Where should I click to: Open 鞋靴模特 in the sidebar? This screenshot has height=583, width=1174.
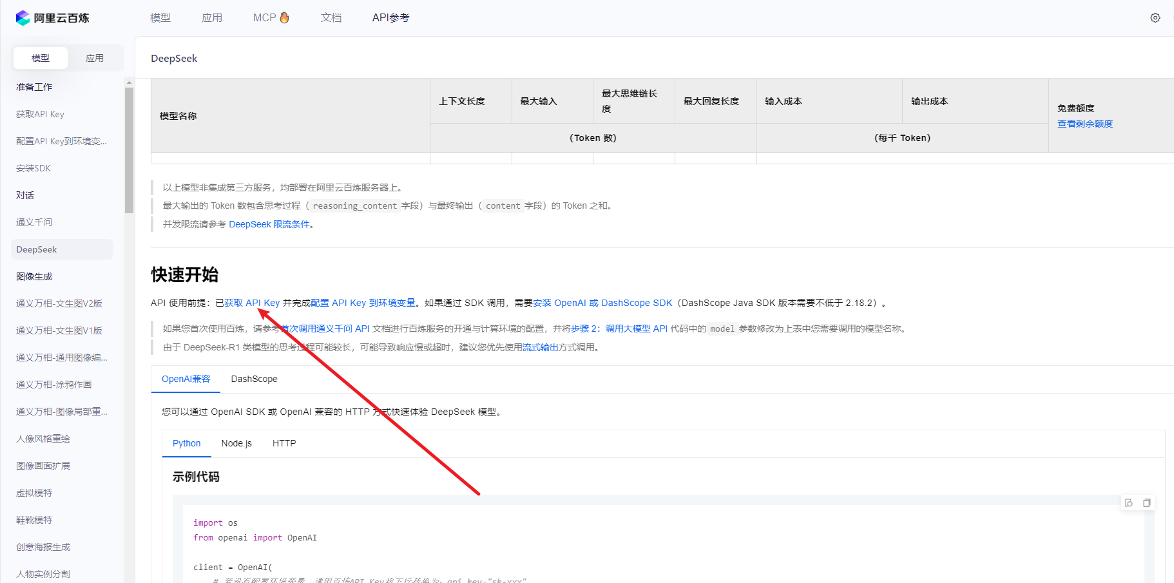pos(34,520)
